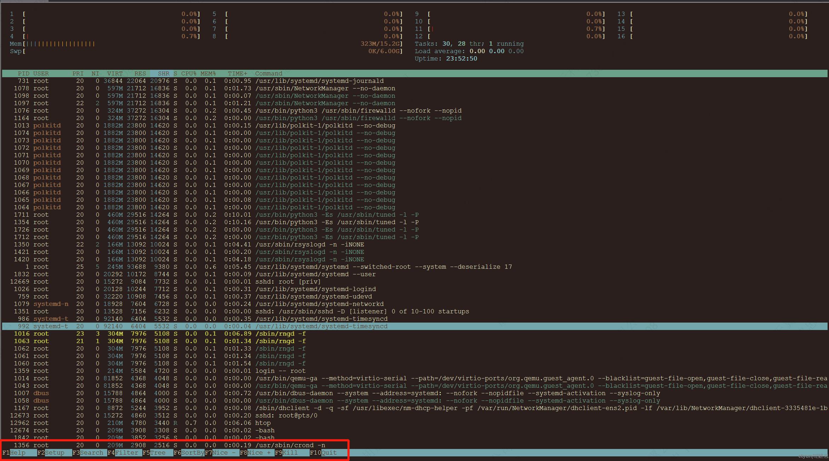Sort by VIRT column header
Screen dimensions: 829x461
tap(115, 74)
